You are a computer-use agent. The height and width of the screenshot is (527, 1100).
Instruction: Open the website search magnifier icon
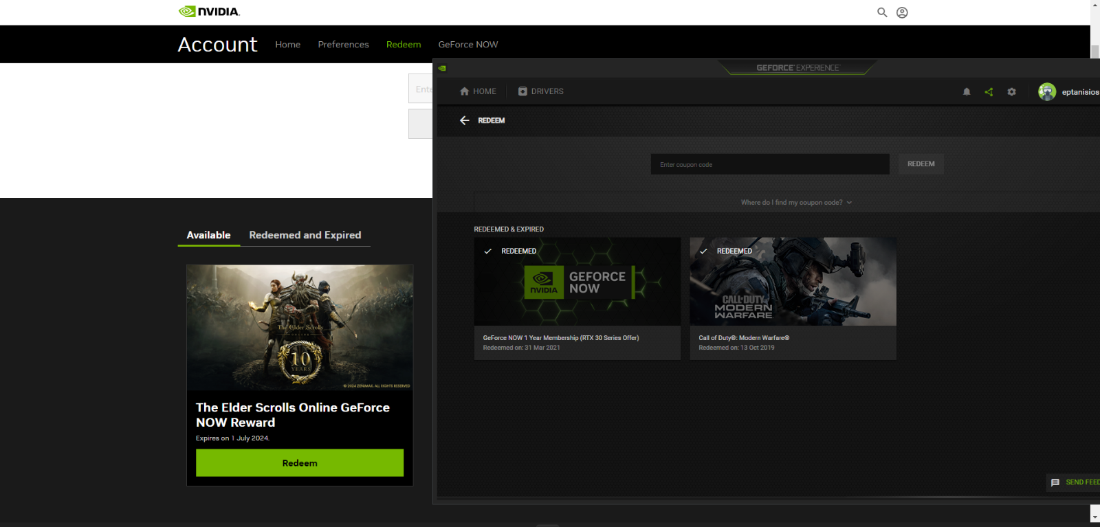pos(882,12)
